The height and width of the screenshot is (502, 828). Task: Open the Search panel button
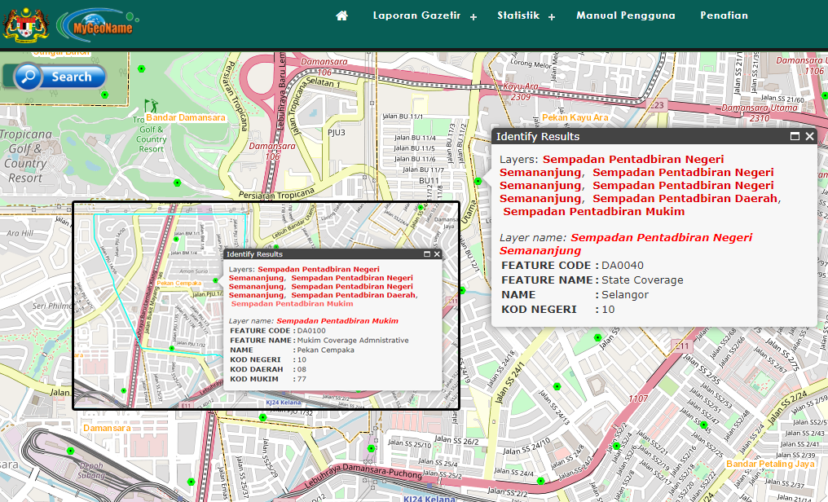[x=60, y=77]
